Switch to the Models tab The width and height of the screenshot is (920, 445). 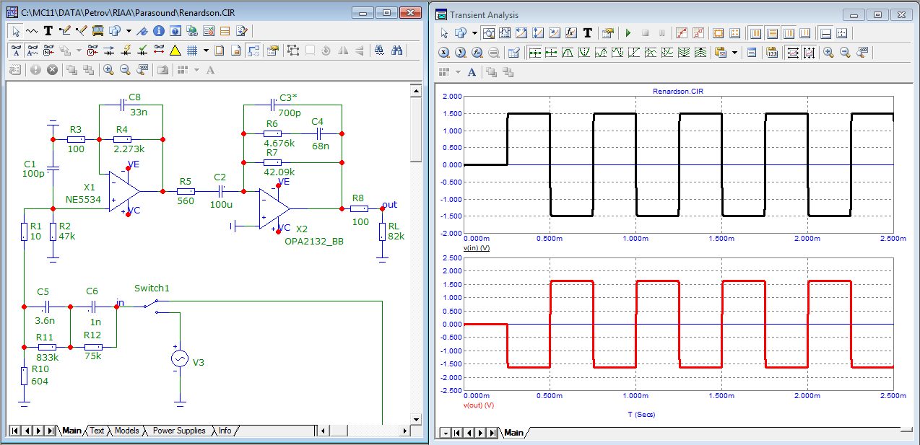coord(126,431)
